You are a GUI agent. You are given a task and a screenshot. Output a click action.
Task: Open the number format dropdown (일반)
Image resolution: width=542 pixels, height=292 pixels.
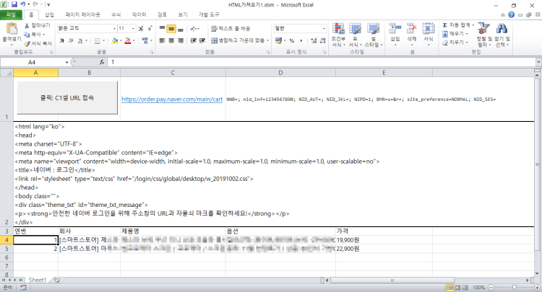(x=324, y=29)
